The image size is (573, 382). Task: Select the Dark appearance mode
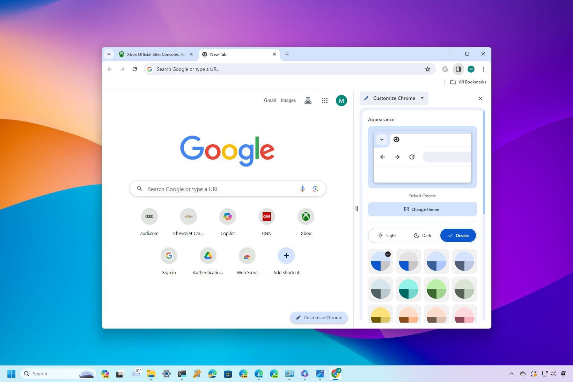[x=423, y=236]
